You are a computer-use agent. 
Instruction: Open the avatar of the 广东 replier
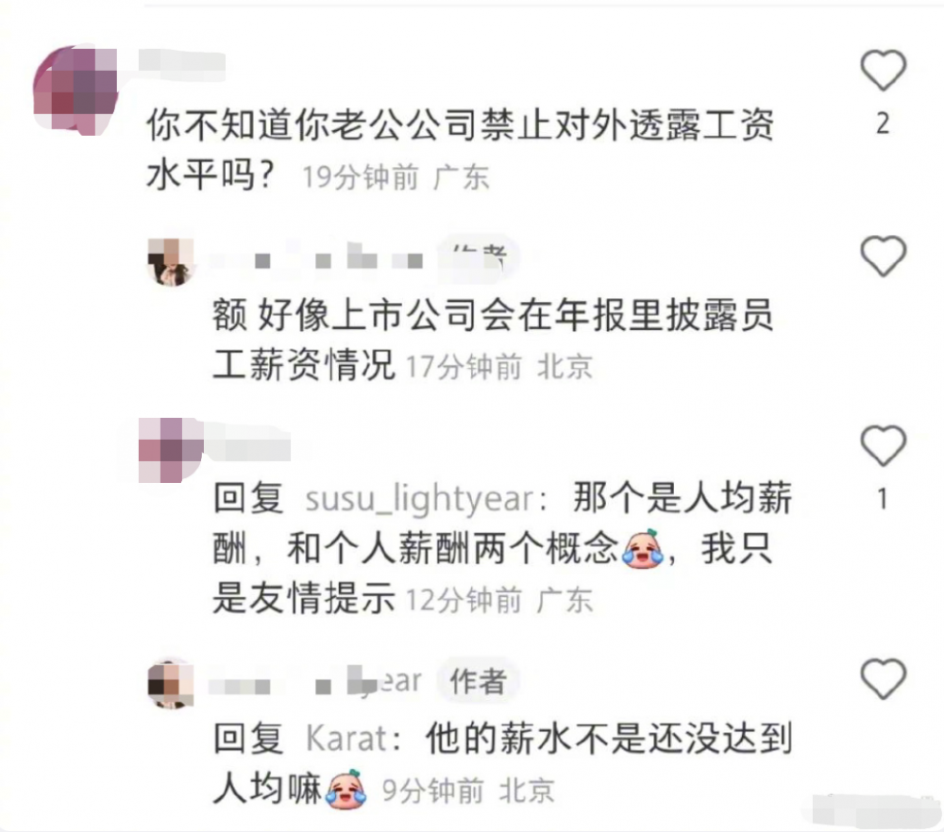[171, 450]
